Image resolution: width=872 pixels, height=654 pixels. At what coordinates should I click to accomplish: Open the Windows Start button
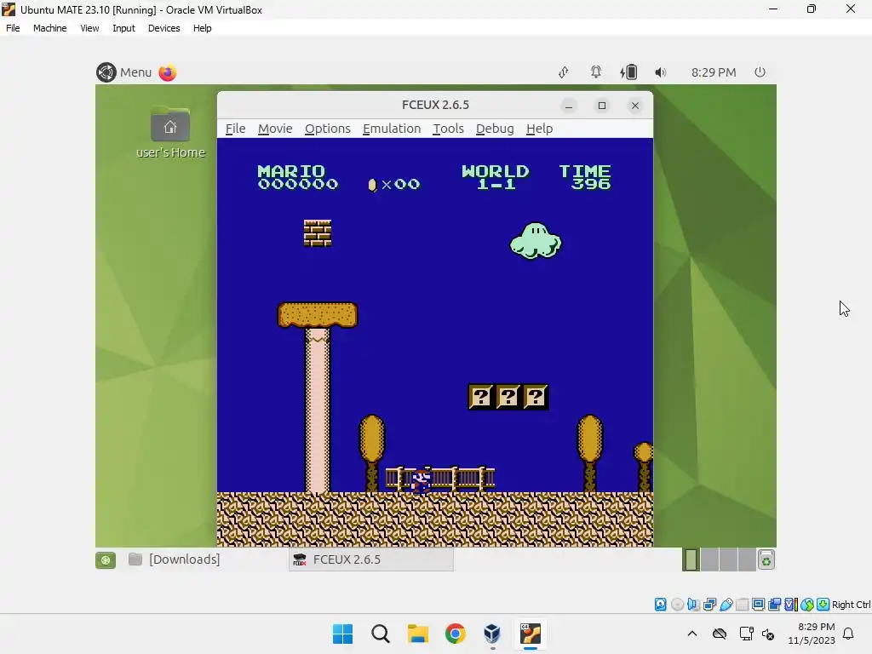(x=342, y=634)
